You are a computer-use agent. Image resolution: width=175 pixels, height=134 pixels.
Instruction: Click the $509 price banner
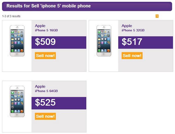59,42
